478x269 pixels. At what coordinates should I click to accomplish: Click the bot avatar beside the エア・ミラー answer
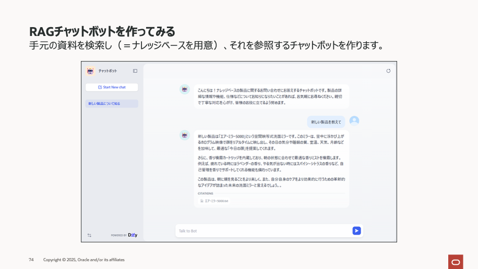184,135
